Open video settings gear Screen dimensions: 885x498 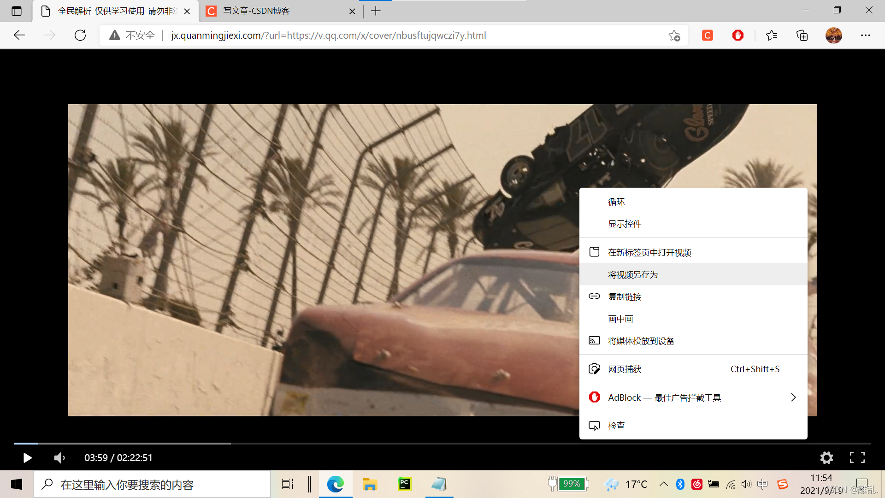click(x=827, y=458)
